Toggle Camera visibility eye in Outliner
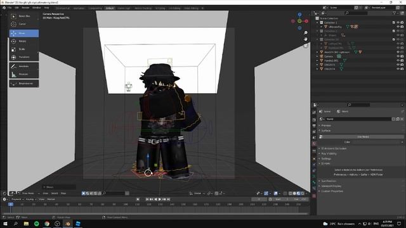406x228 pixels. tap(398, 56)
